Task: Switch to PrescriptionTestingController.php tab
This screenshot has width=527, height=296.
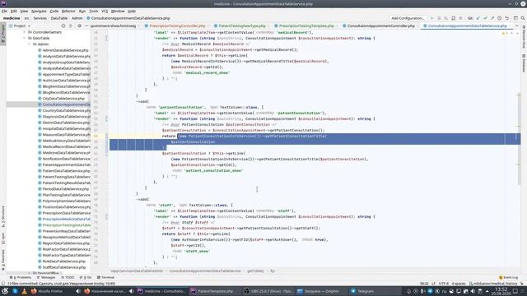Action: 177,25
